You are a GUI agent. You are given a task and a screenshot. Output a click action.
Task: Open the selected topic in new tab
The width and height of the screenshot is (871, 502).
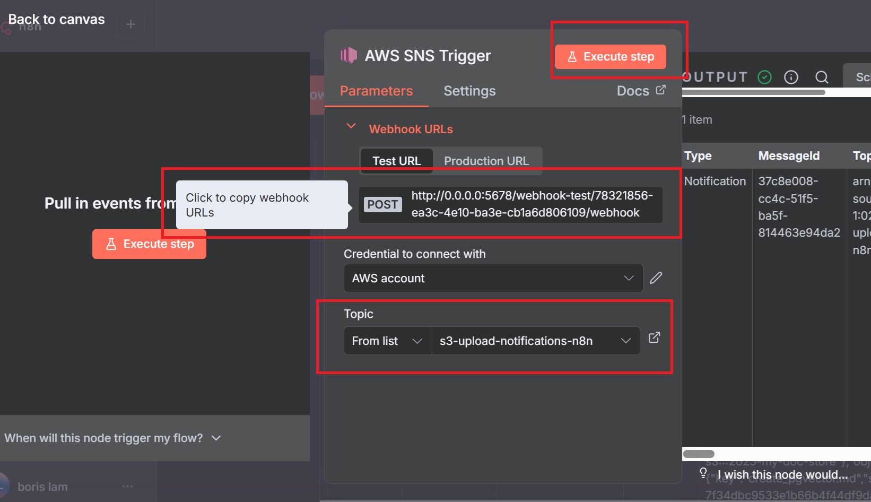pos(655,337)
